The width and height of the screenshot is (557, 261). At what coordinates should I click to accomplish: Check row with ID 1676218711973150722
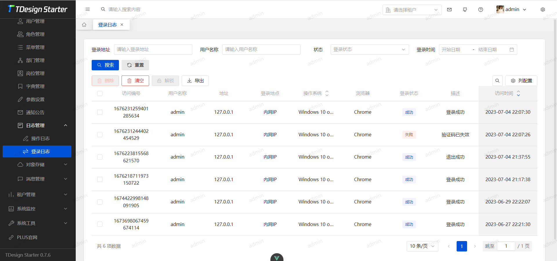(x=100, y=179)
